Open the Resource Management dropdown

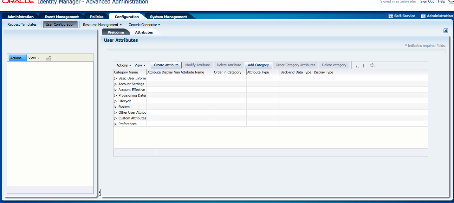(x=102, y=24)
